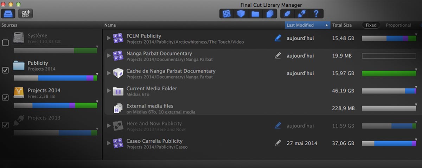Viewport: 422px width, 168px height.
Task: Click the Caseo Carrelia Publicity library icon
Action: [118, 143]
